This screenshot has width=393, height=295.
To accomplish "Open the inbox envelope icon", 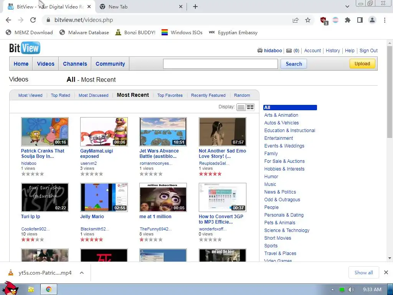I will pos(289,51).
